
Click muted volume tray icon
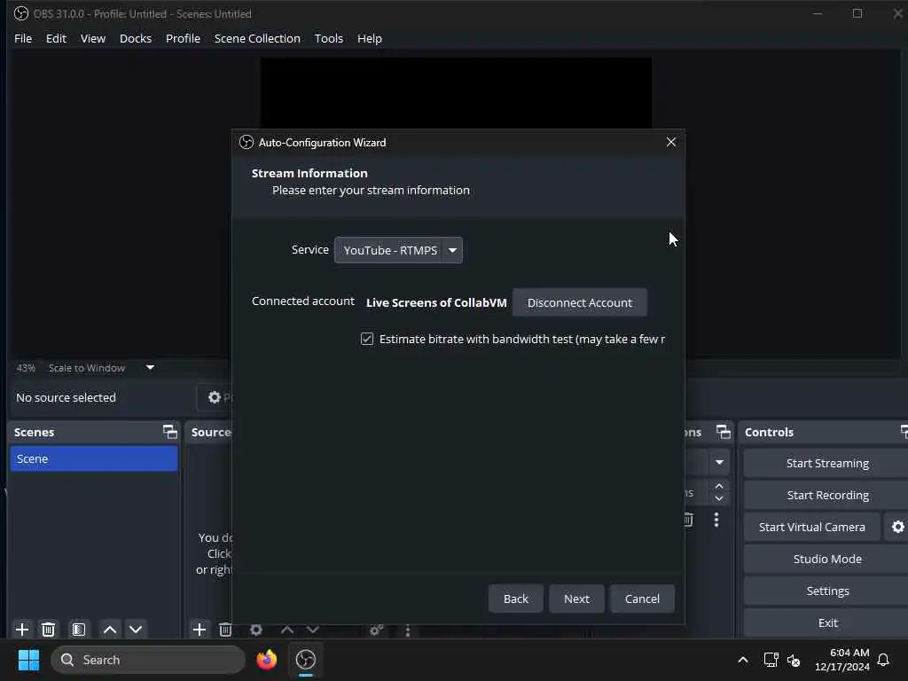[794, 660]
